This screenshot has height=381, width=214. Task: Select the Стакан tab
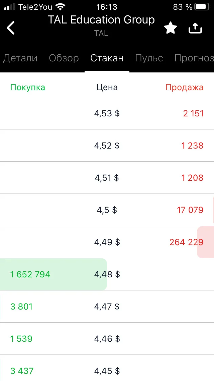[x=107, y=58]
